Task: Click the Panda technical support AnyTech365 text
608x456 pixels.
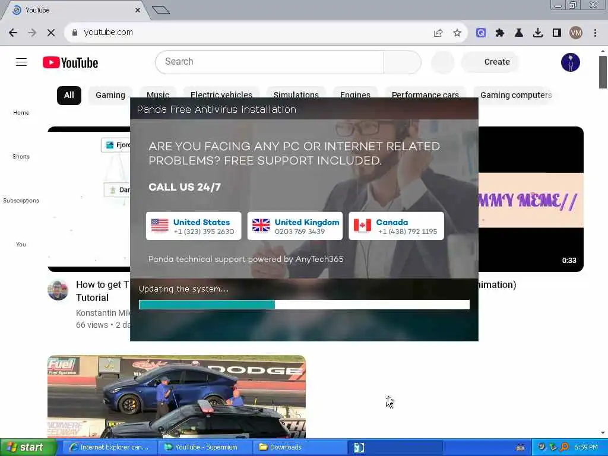Action: pyautogui.click(x=246, y=259)
